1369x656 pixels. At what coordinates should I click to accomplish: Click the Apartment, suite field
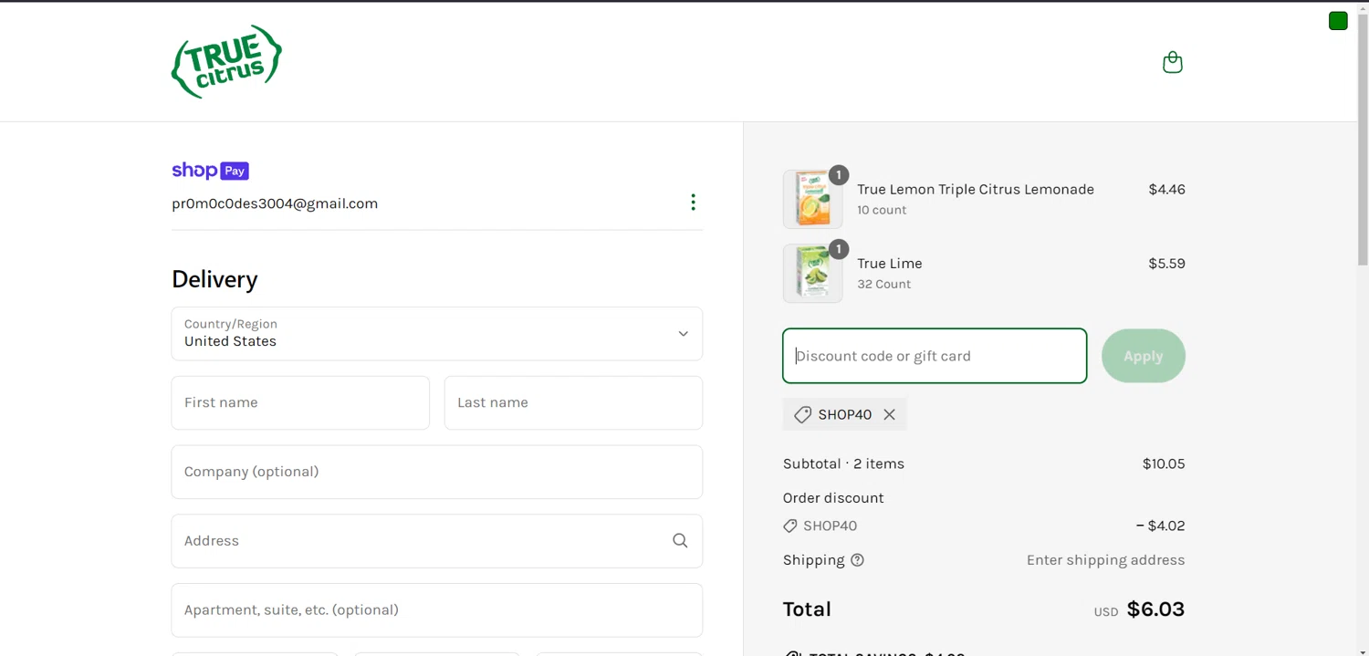[437, 610]
